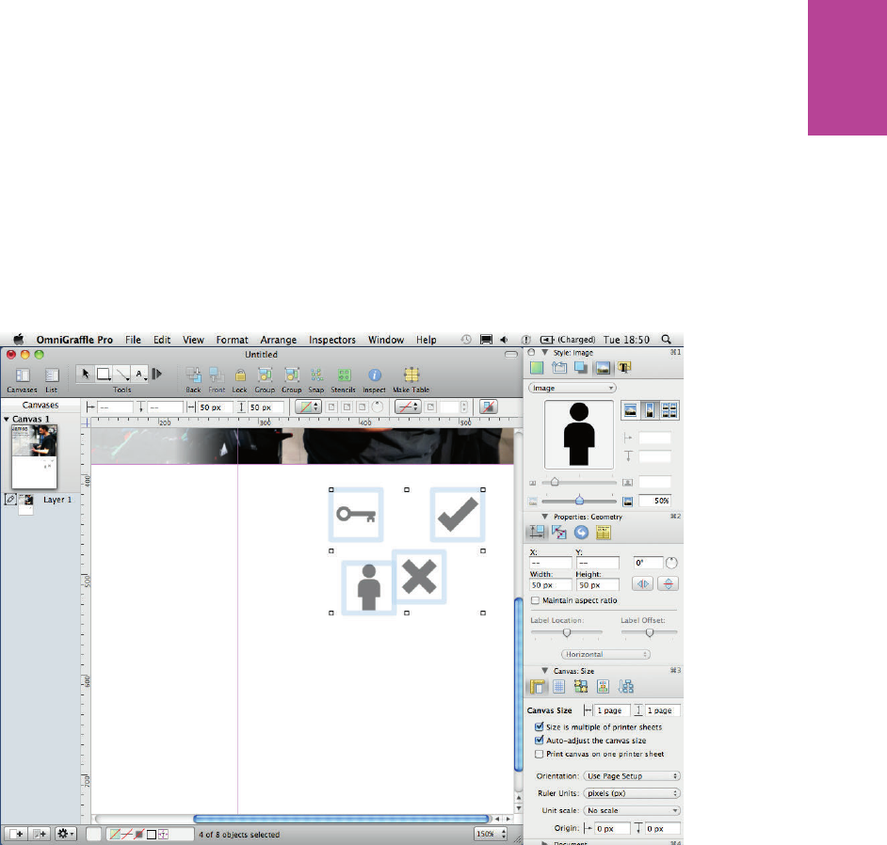This screenshot has width=887, height=845.
Task: Collapse the Properties: Geometry section
Action: pyautogui.click(x=545, y=517)
